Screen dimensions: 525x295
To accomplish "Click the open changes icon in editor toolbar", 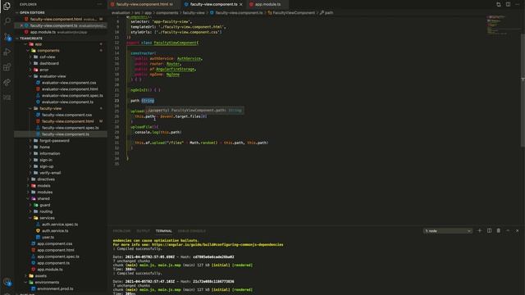I will (x=499, y=4).
